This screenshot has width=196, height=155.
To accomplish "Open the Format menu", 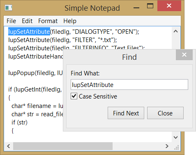I will click(48, 21).
